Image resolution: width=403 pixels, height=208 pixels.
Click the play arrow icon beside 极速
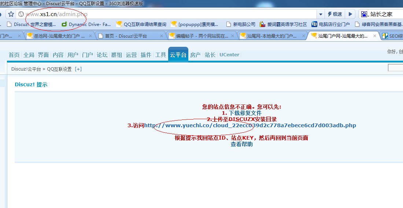(350, 14)
